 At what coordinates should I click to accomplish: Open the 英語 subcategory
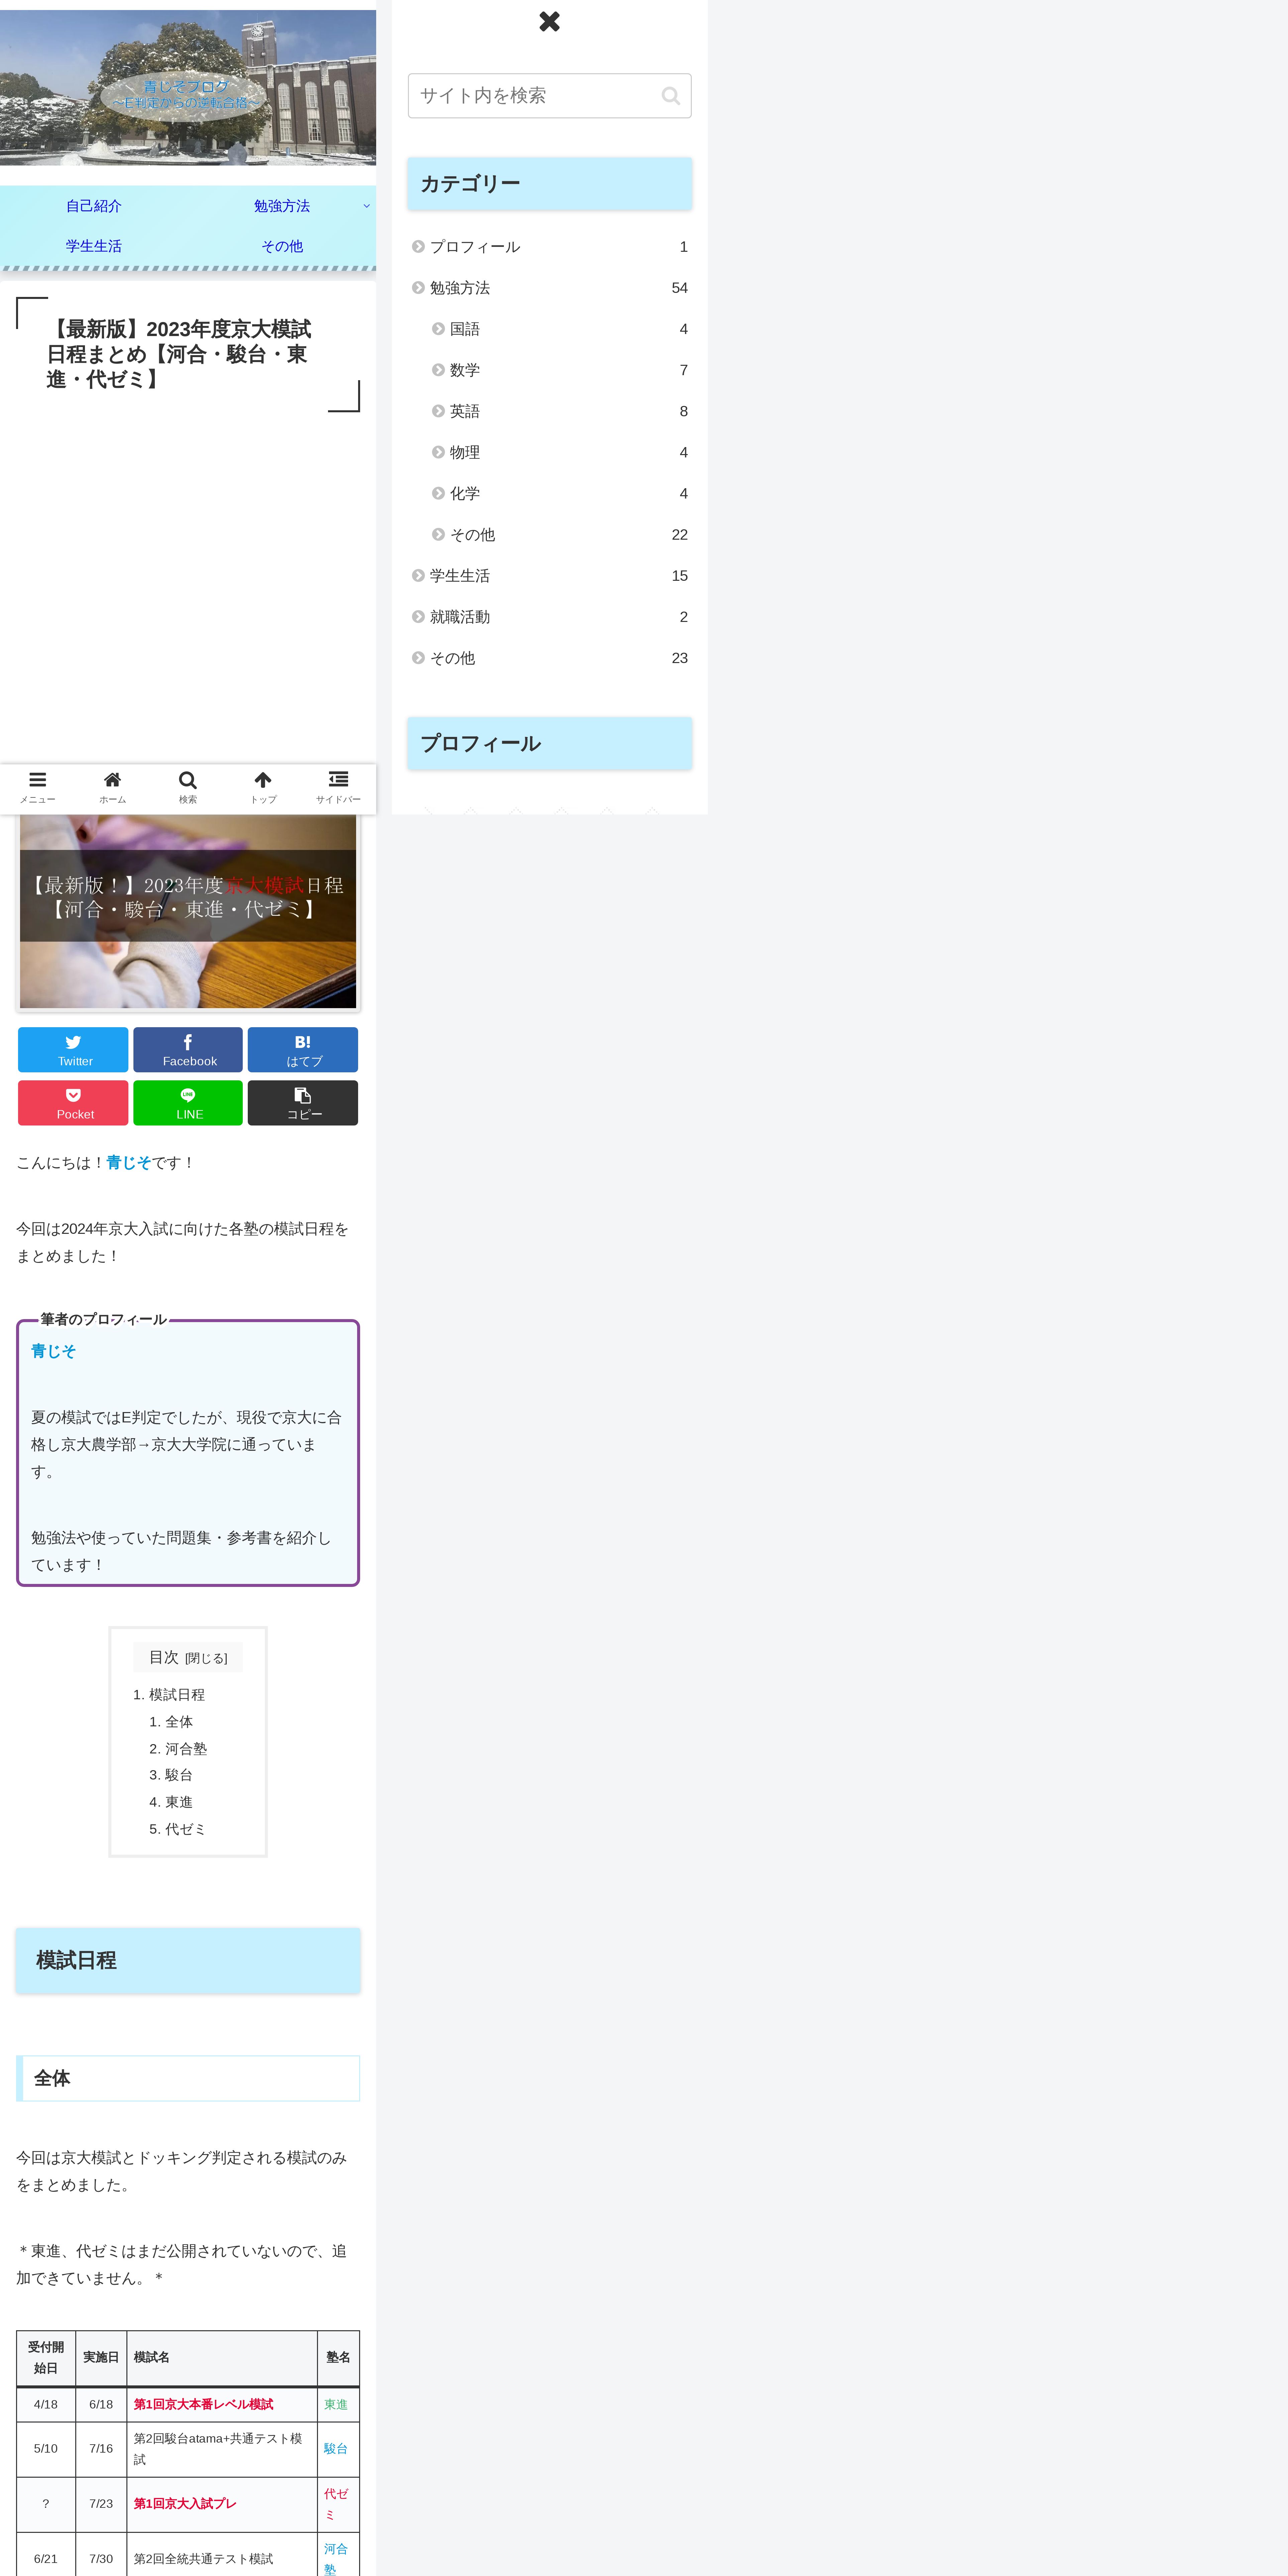pos(559,411)
